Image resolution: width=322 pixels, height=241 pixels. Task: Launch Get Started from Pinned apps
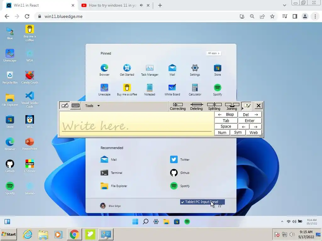coord(127,70)
